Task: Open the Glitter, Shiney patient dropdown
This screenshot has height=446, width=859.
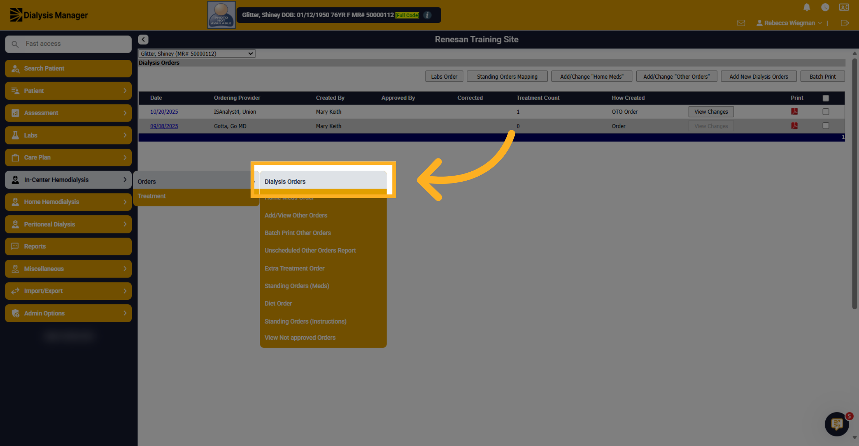Action: [x=197, y=54]
